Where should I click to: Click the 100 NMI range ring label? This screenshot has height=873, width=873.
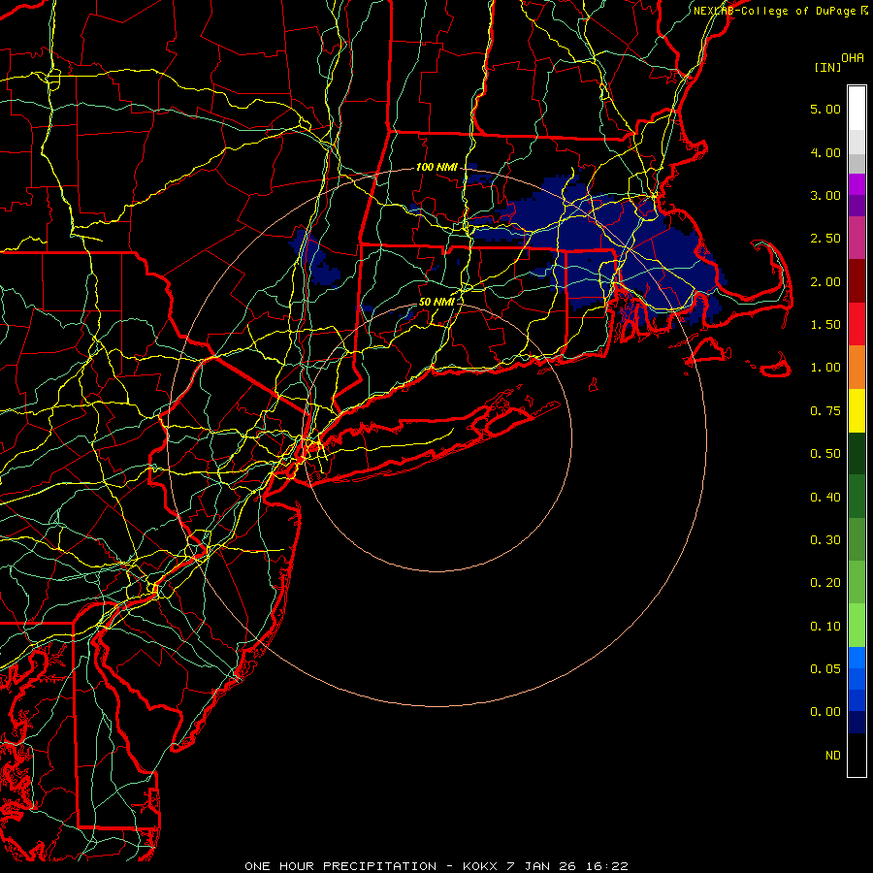[436, 167]
